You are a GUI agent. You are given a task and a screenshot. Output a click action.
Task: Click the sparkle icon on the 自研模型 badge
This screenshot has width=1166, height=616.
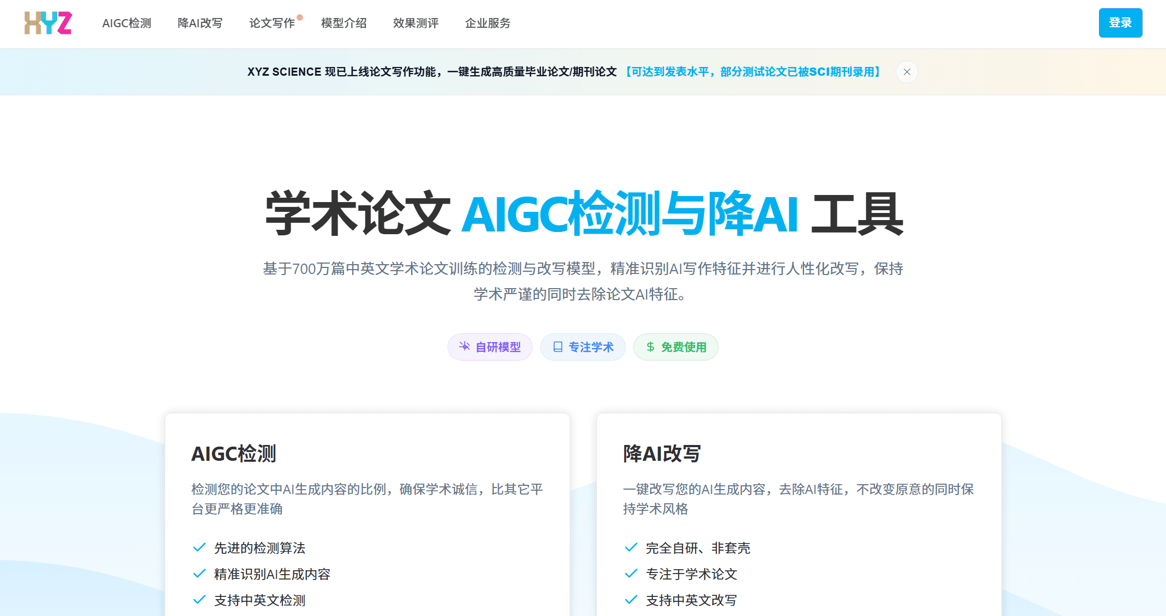(x=464, y=346)
